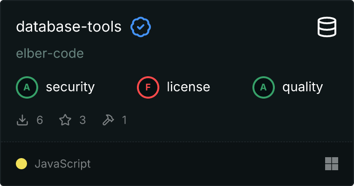
Task: Click the tool count 1
Action: [124, 120]
